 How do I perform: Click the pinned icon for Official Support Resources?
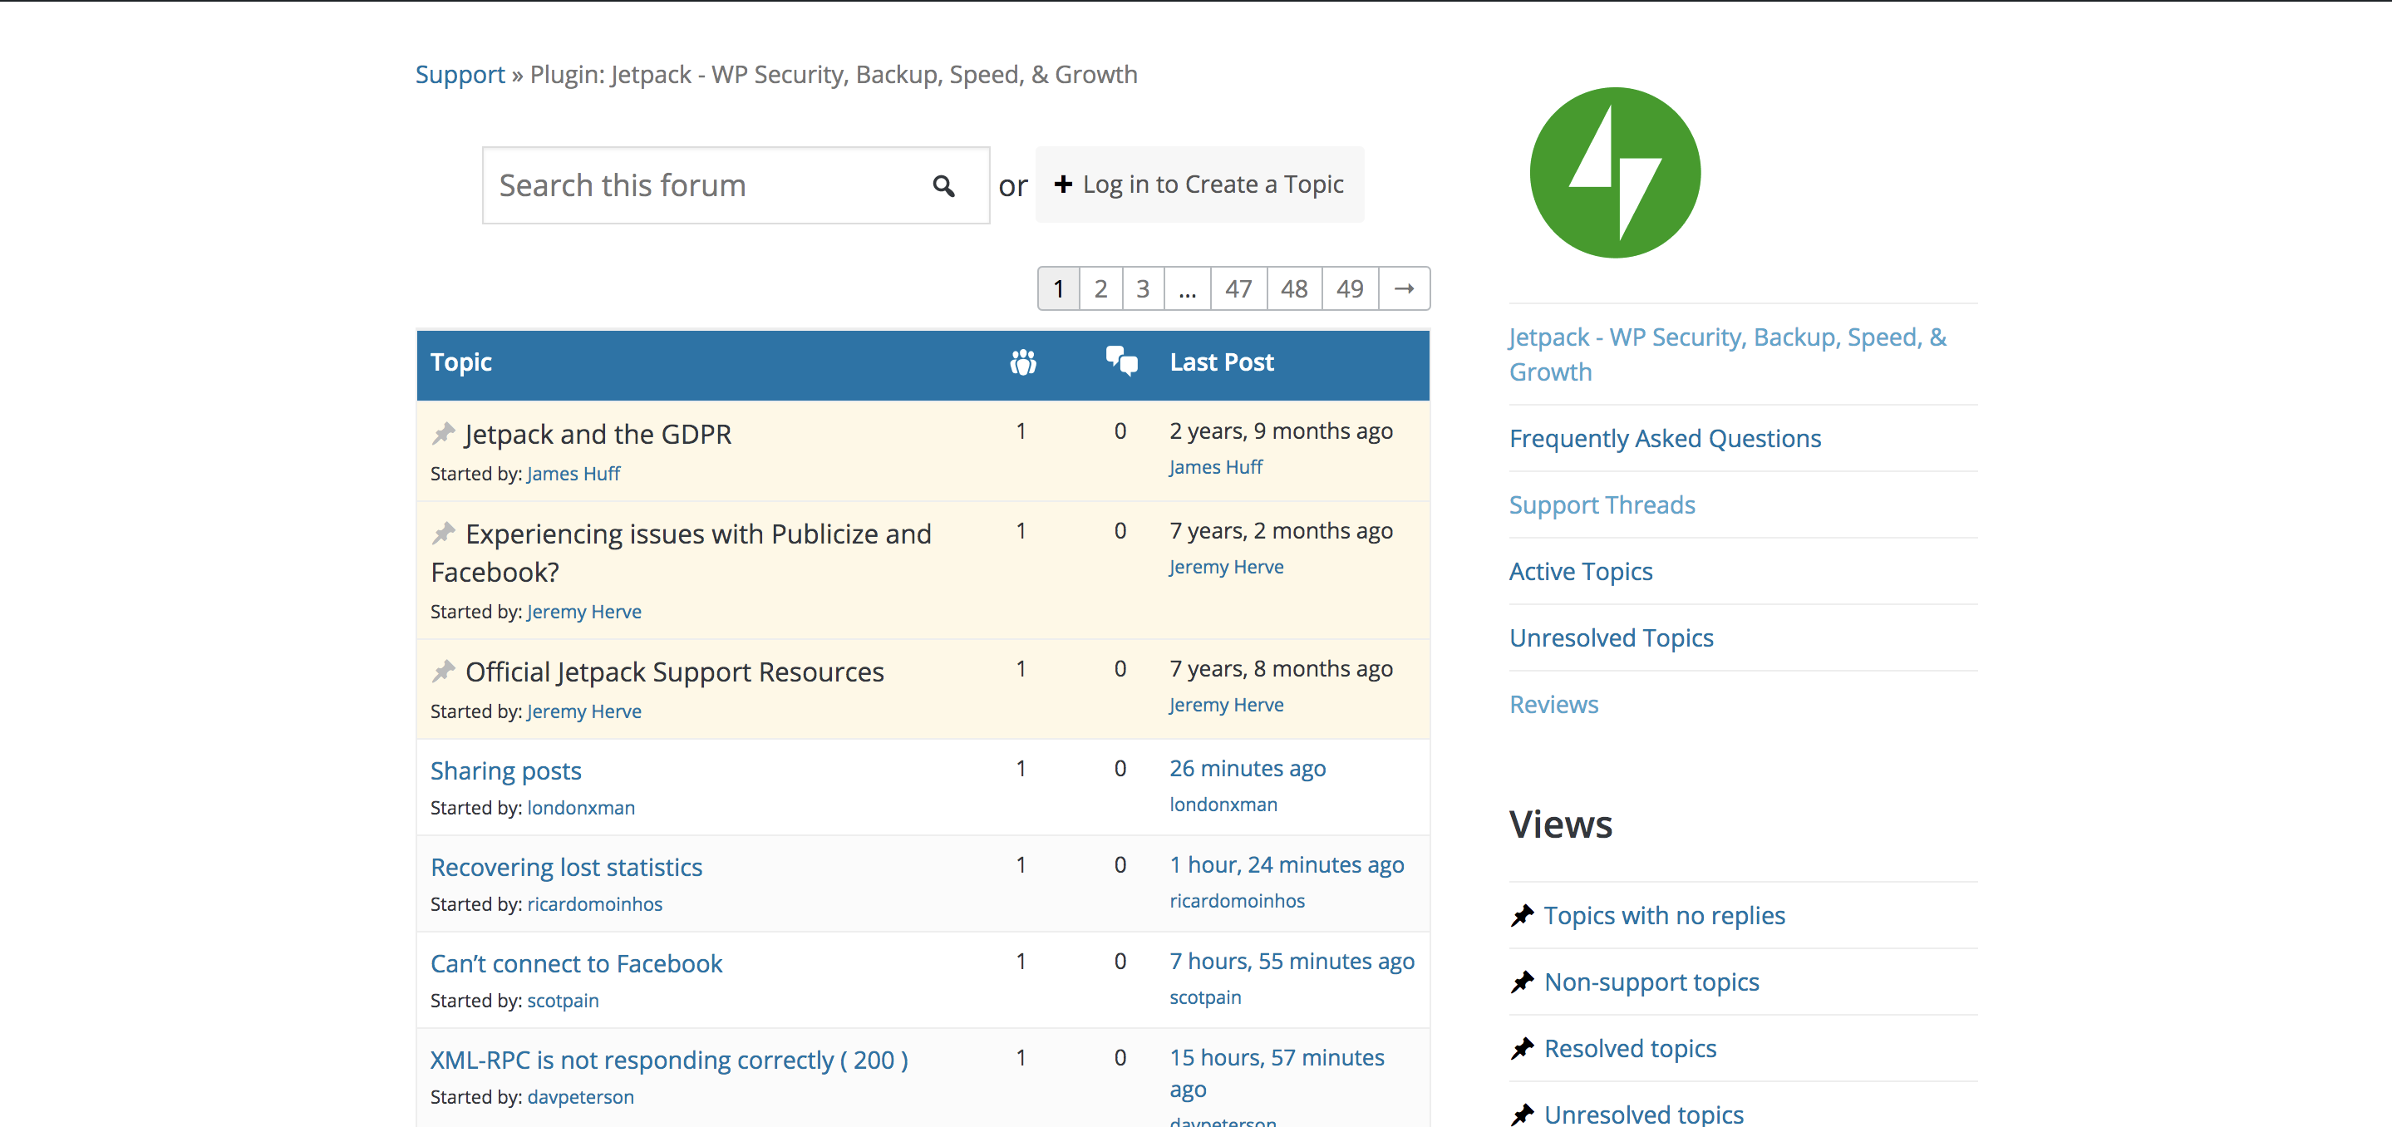441,671
